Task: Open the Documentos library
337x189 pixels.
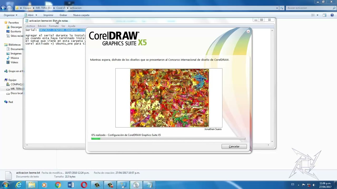Action: 15,49
